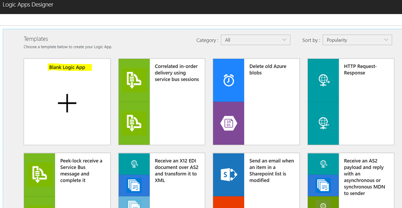Image resolution: width=402 pixels, height=208 pixels.
Task: Click the plus icon for Blank Logic App
Action: pyautogui.click(x=67, y=103)
